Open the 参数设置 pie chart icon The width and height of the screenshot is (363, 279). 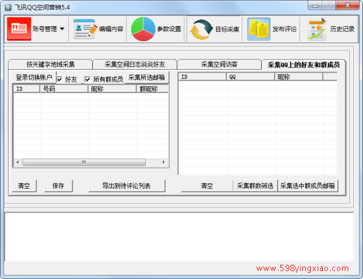[143, 29]
